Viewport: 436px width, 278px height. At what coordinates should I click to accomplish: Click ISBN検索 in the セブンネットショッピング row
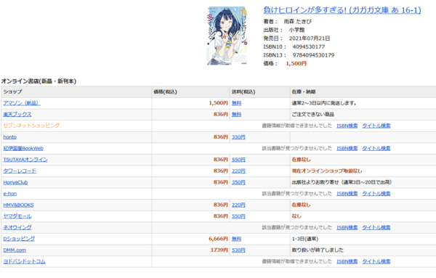[x=347, y=126]
